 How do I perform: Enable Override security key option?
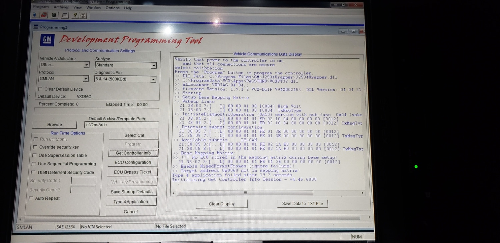[x=35, y=147]
